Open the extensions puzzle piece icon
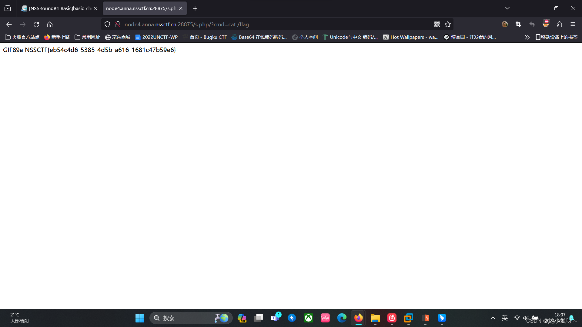Viewport: 582px width, 327px height. 560,24
